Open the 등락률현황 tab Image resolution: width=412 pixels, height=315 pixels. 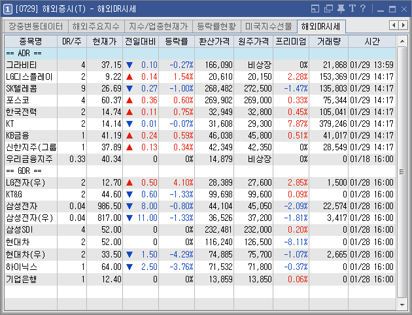pyautogui.click(x=216, y=27)
